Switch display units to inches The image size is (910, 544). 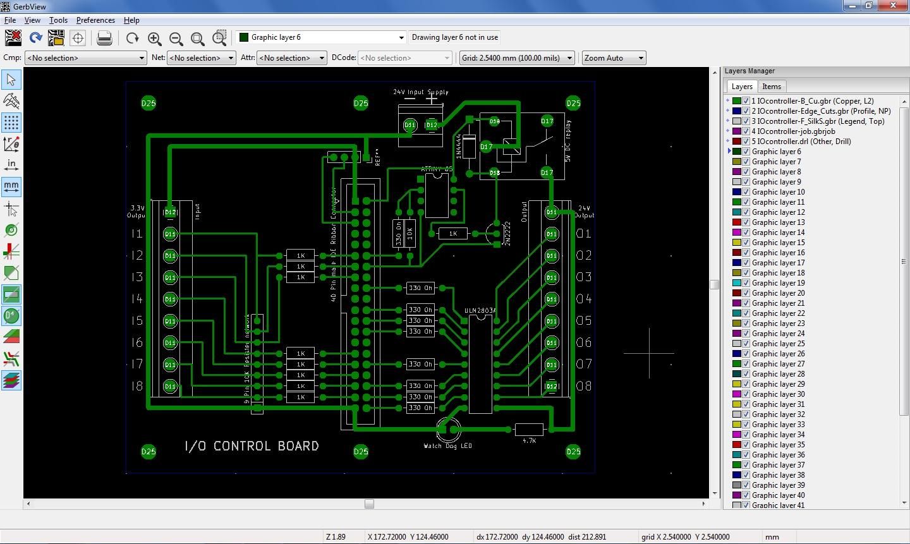coord(11,164)
